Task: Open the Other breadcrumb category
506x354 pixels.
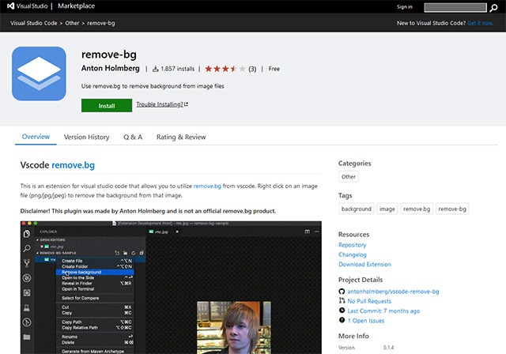Action: tap(72, 23)
